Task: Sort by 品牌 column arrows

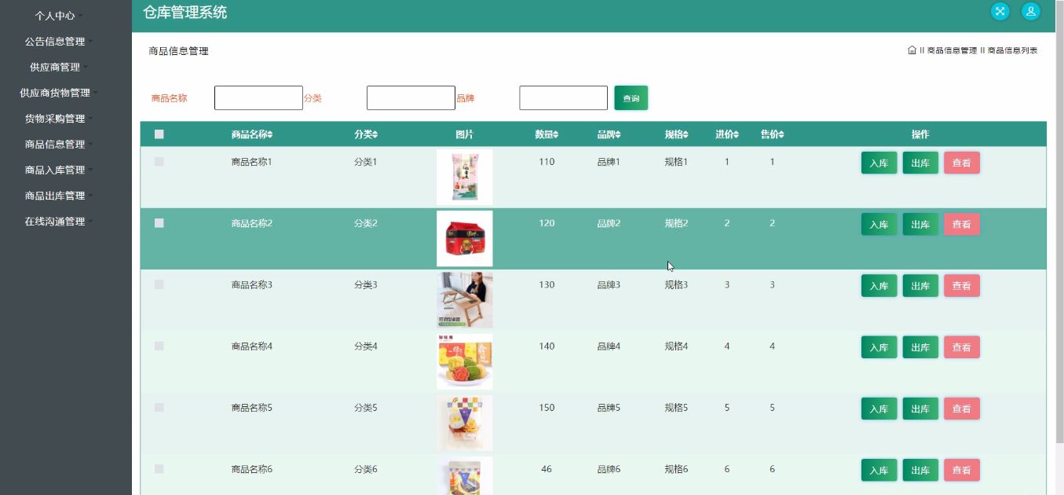Action: click(x=618, y=134)
